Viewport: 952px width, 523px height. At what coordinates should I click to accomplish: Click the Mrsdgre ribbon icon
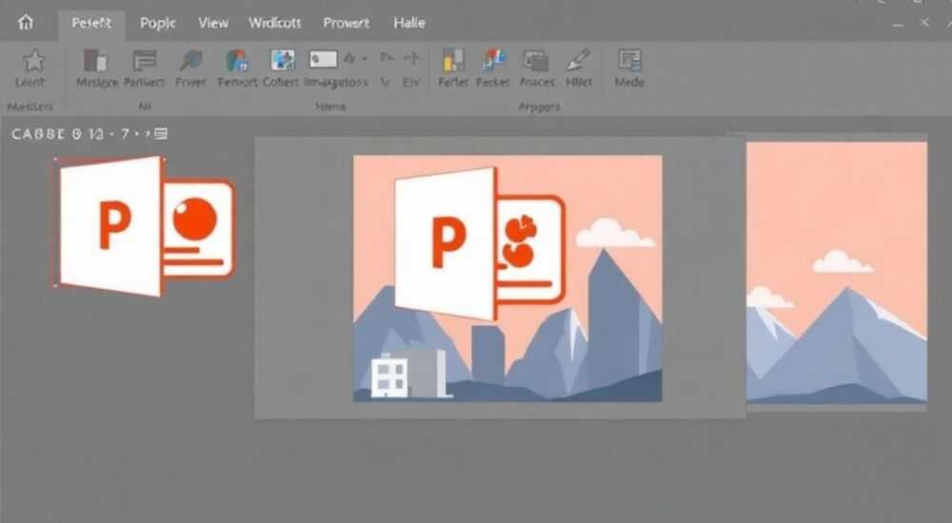pos(96,61)
